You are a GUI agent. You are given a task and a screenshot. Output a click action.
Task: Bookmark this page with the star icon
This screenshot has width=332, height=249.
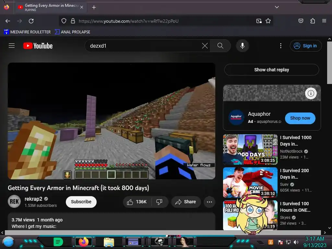click(268, 21)
